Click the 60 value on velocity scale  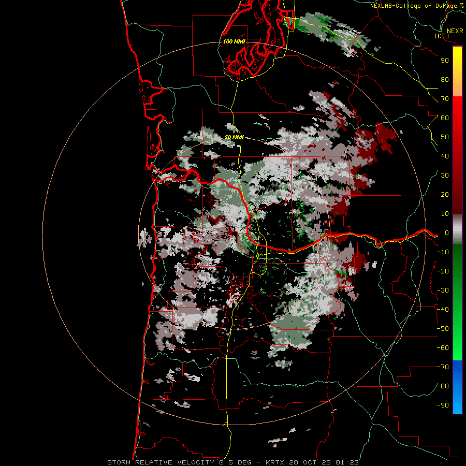pyautogui.click(x=445, y=118)
